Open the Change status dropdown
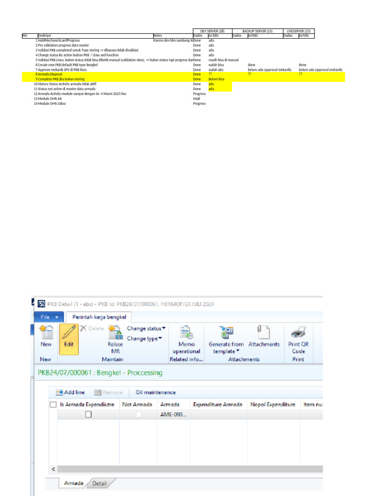Viewport: 372px width, 496px height. point(146,328)
